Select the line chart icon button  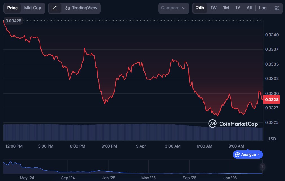54,8
